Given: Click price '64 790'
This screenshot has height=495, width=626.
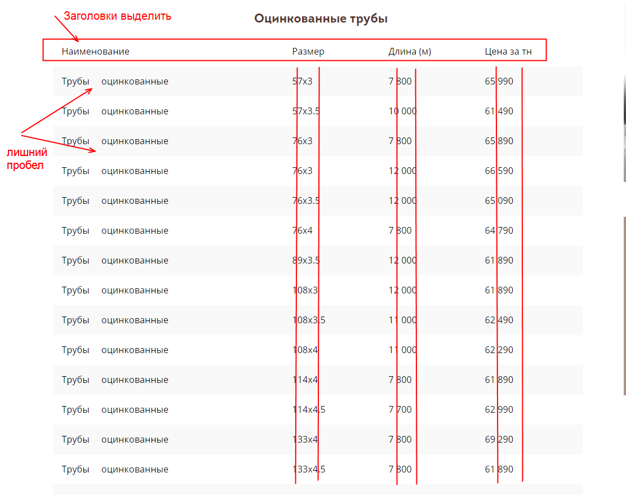Looking at the screenshot, I should [499, 230].
